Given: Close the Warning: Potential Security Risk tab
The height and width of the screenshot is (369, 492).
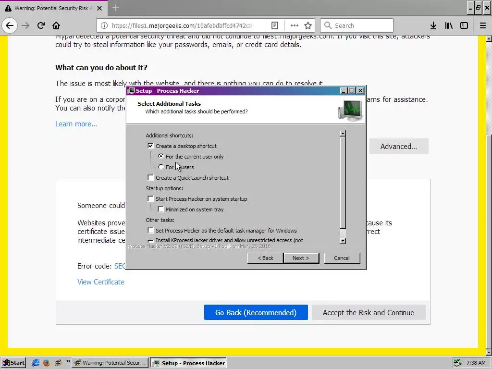Looking at the screenshot, I should click(x=99, y=8).
